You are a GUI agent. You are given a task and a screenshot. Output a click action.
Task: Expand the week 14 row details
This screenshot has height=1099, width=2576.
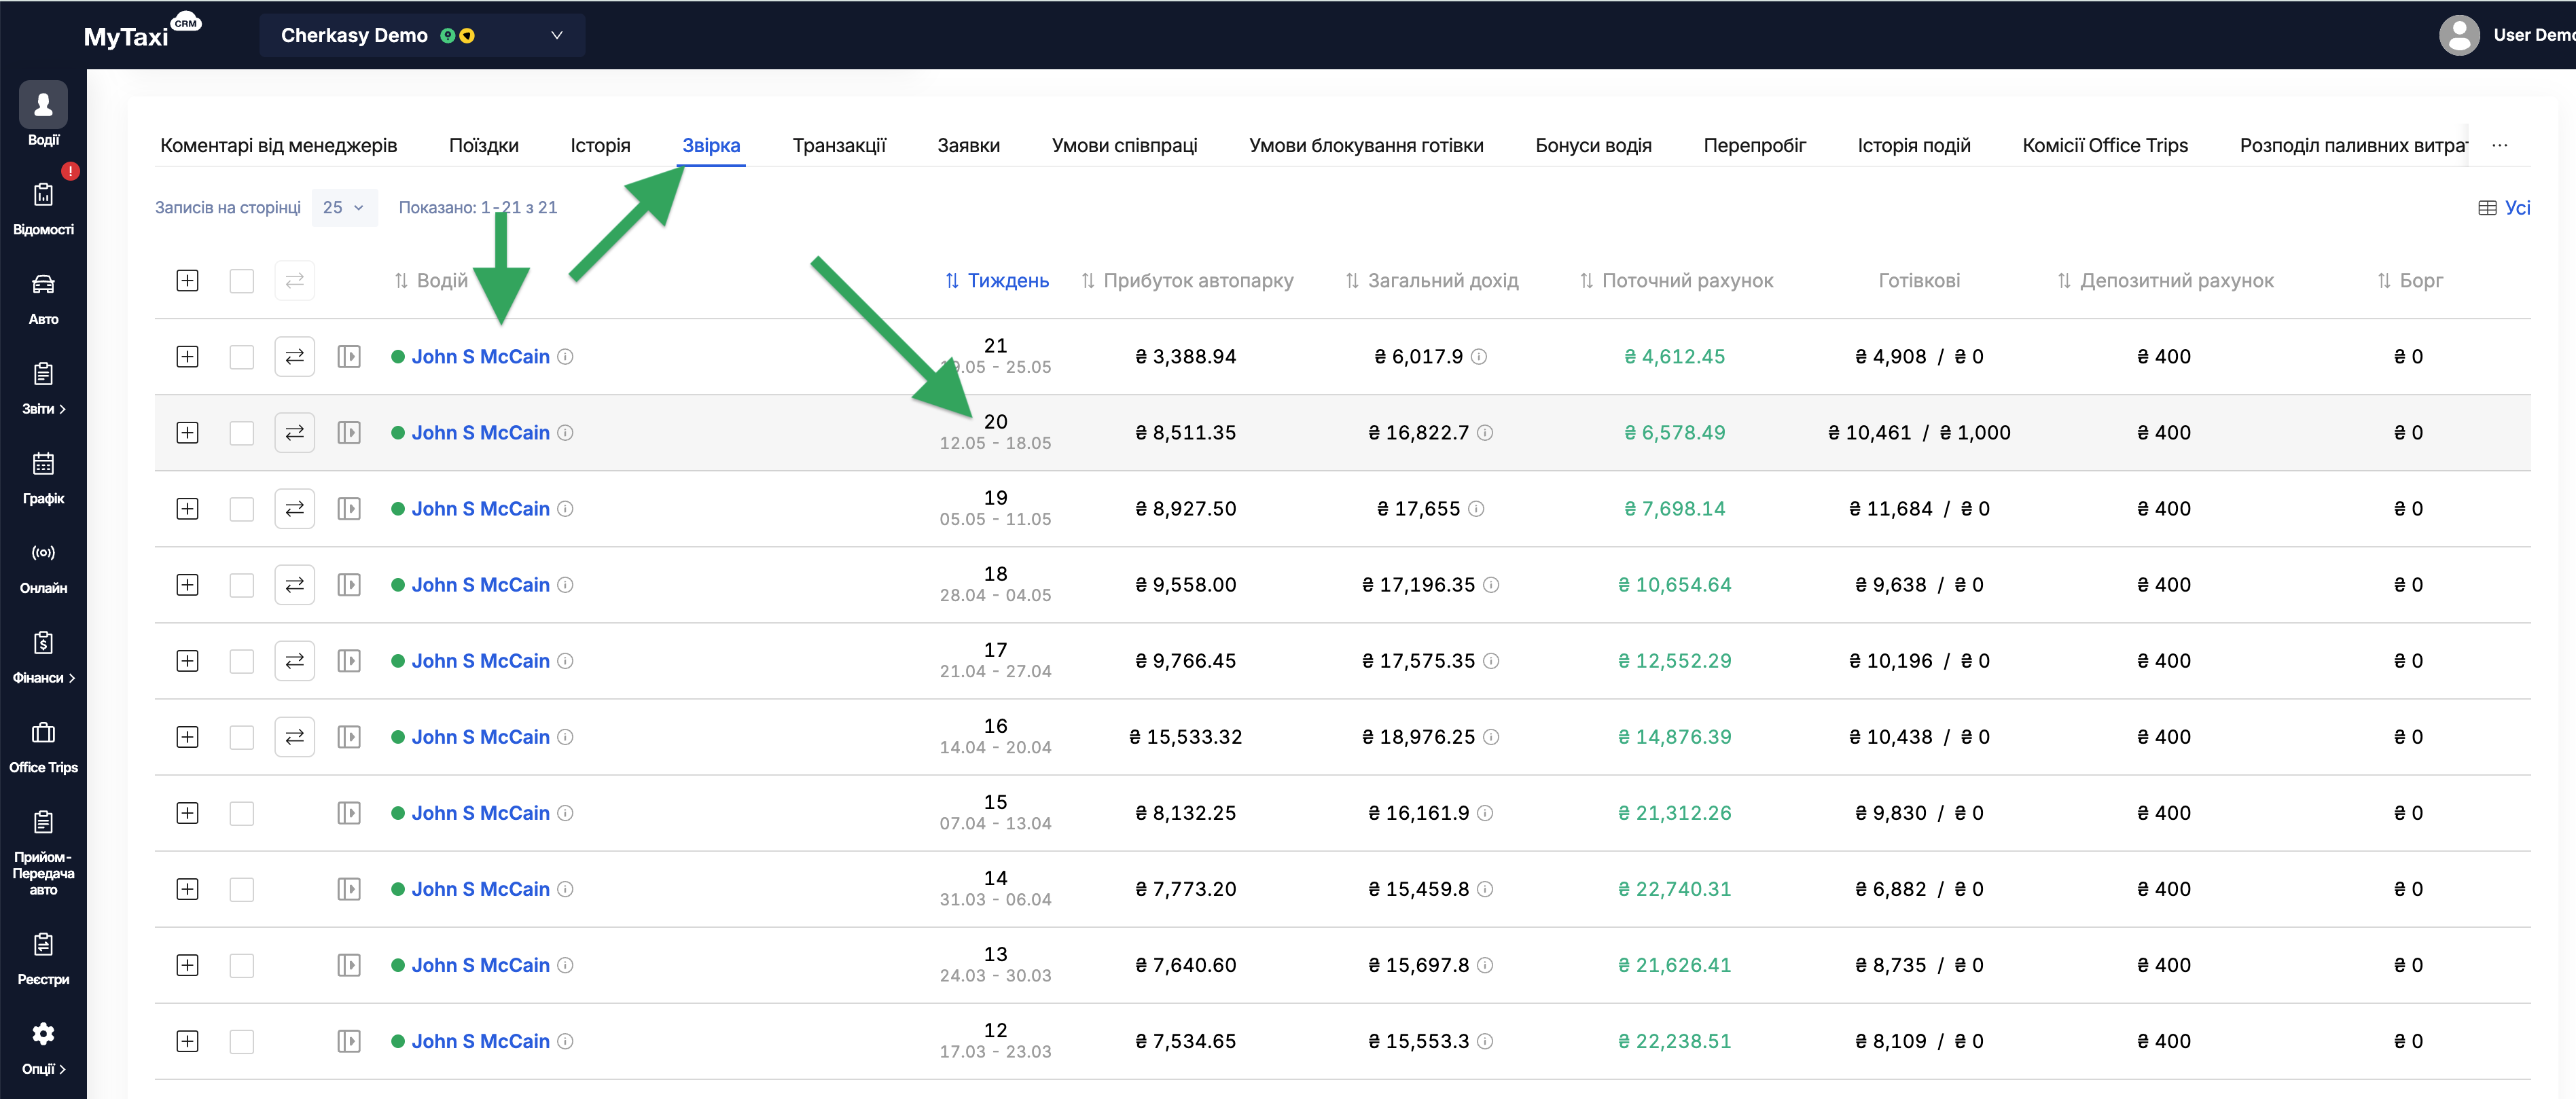(187, 889)
